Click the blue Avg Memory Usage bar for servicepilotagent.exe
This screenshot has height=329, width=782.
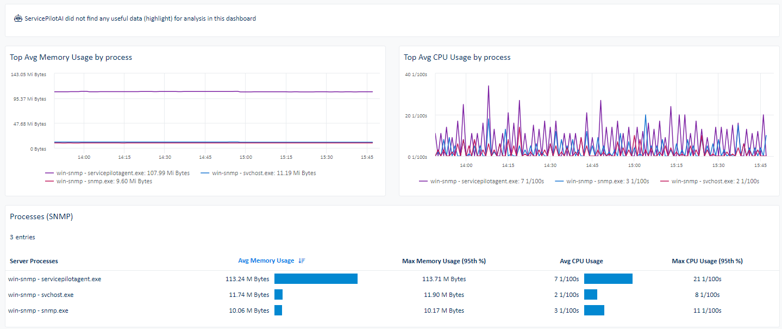[316, 278]
